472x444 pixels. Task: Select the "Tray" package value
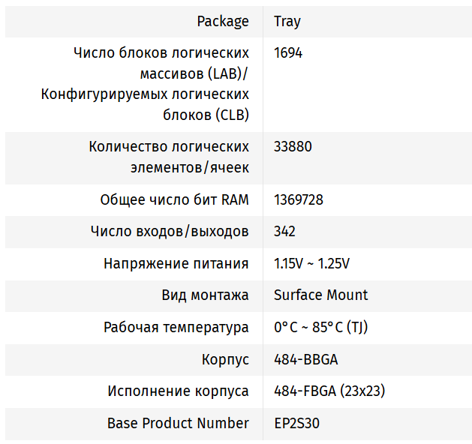(287, 21)
